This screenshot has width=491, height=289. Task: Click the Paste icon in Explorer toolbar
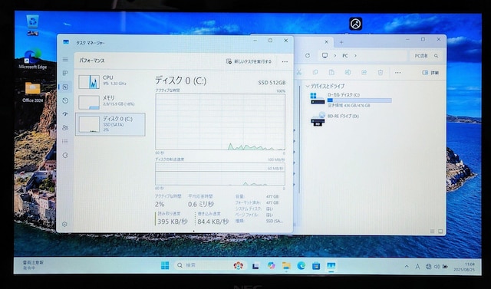tap(331, 72)
